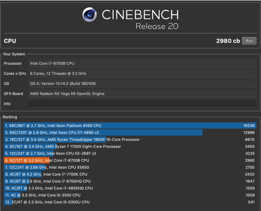Viewport: 261px width, 211px height.
Task: Click the score 16536 in the ranking
Action: [249, 125]
